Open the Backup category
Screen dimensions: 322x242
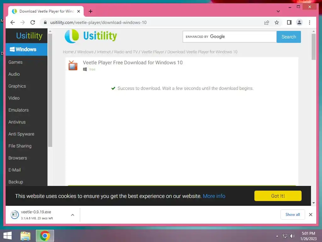point(16,182)
